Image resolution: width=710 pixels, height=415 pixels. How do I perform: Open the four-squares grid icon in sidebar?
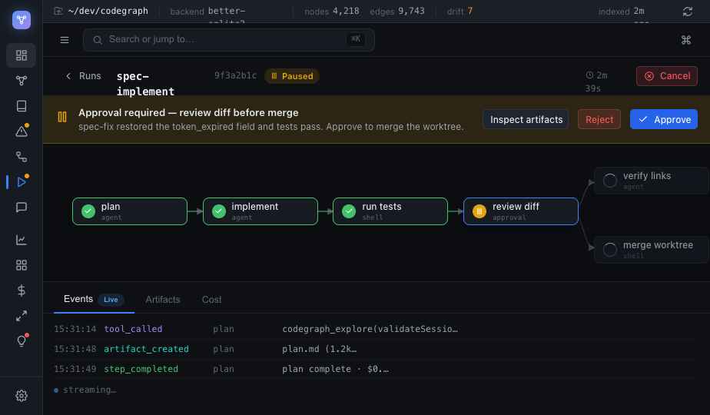22,265
